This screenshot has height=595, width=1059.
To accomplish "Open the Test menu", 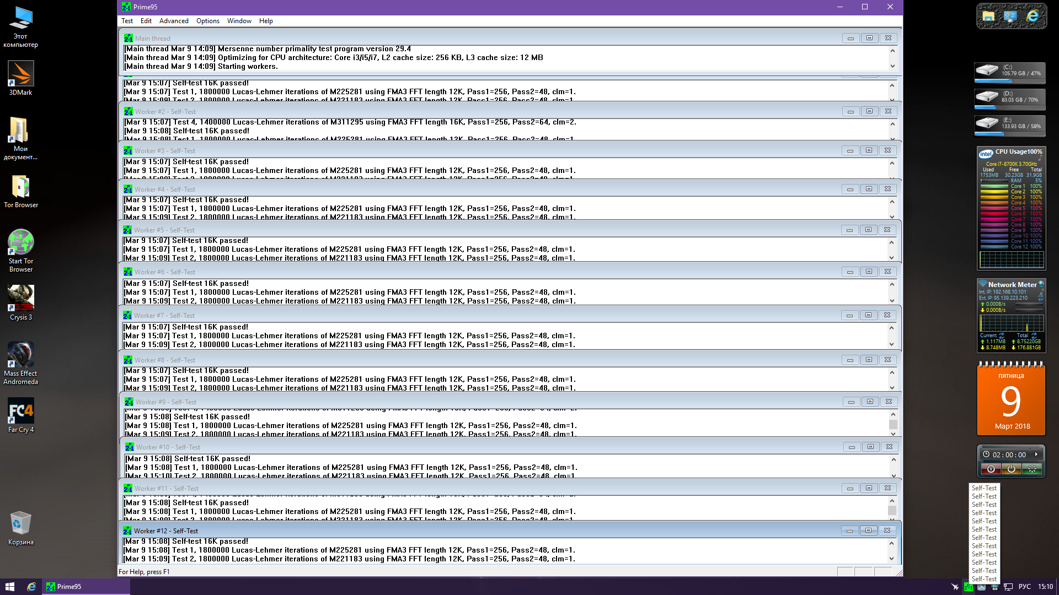I will (127, 21).
